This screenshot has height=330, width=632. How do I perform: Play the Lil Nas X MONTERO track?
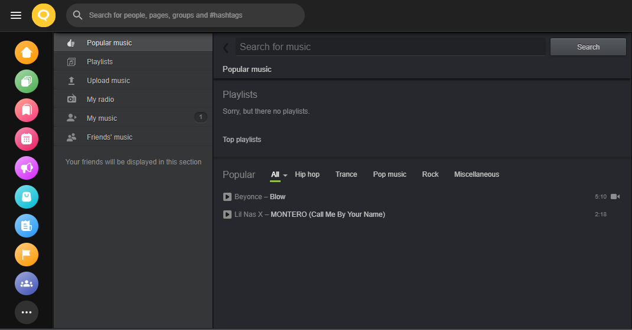227,214
